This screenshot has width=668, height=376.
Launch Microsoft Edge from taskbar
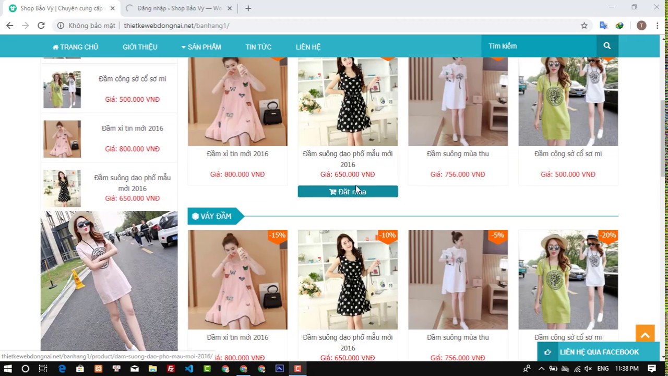coord(62,369)
